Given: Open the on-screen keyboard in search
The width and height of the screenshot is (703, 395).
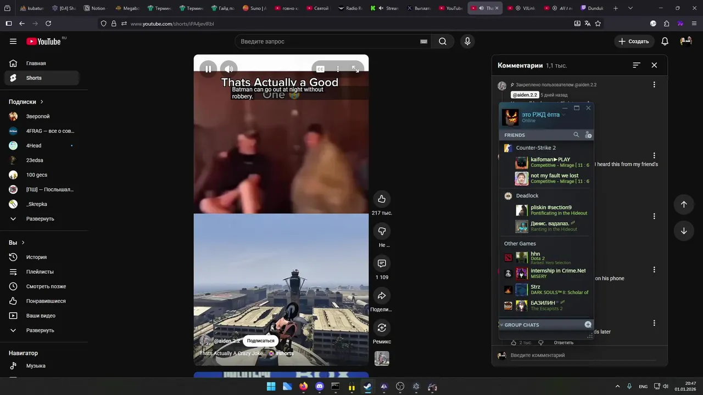Looking at the screenshot, I should [423, 41].
